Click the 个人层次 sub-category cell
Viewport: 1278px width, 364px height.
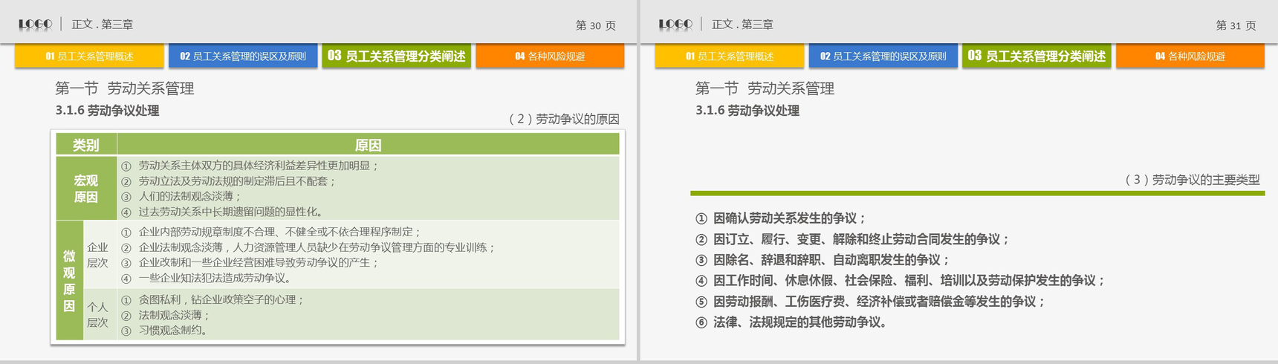coord(98,315)
